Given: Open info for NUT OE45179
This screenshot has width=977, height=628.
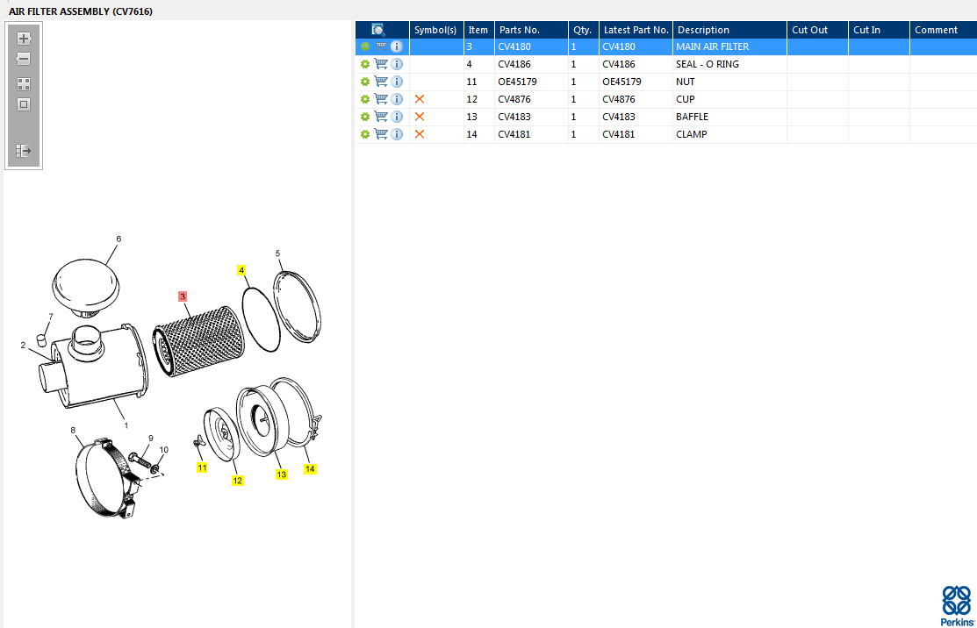Looking at the screenshot, I should point(397,82).
